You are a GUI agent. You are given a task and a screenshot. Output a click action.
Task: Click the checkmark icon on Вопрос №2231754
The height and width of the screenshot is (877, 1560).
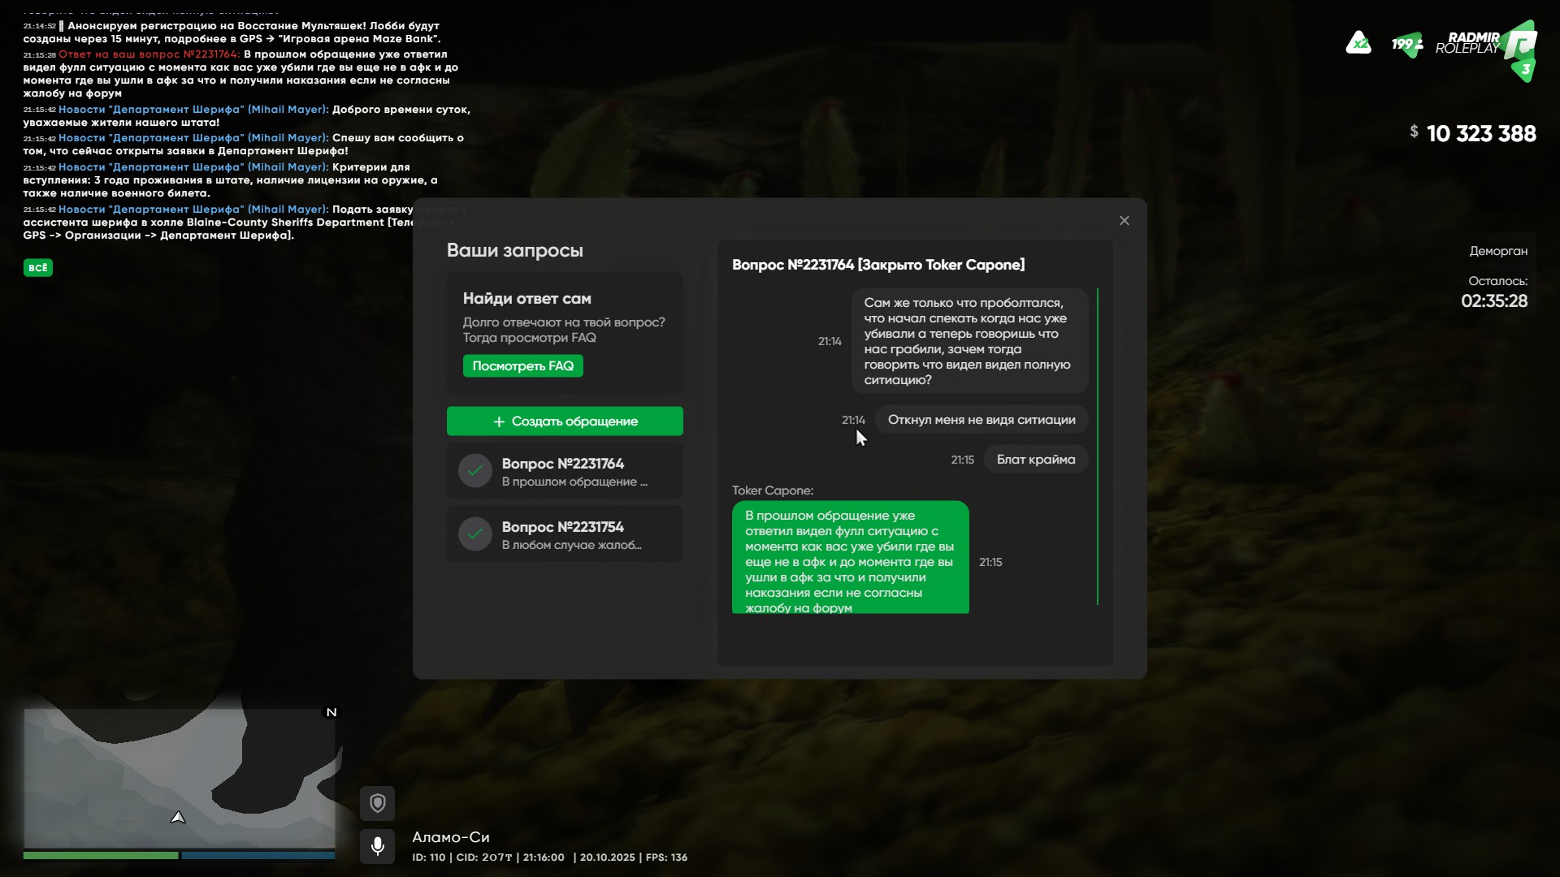coord(475,534)
